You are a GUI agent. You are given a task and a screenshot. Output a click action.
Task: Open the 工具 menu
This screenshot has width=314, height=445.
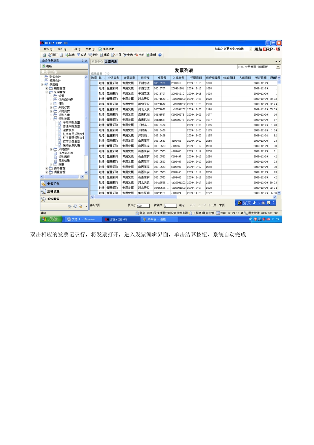(76, 49)
